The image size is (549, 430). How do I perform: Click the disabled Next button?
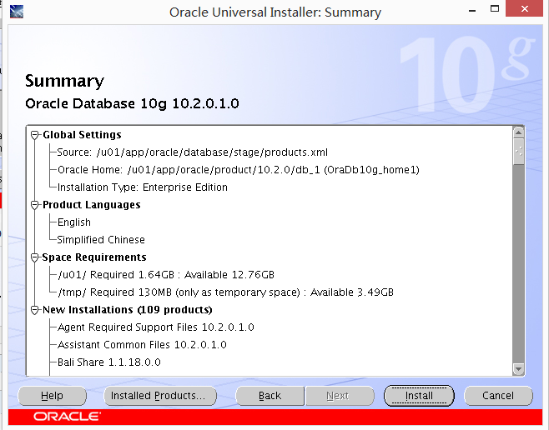[x=340, y=396]
